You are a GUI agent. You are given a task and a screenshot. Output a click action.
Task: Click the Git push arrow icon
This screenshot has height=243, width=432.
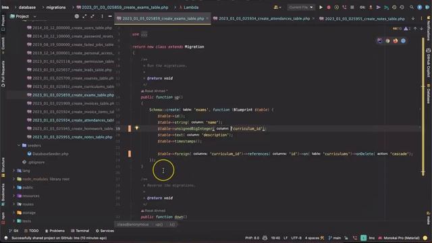(378, 7)
